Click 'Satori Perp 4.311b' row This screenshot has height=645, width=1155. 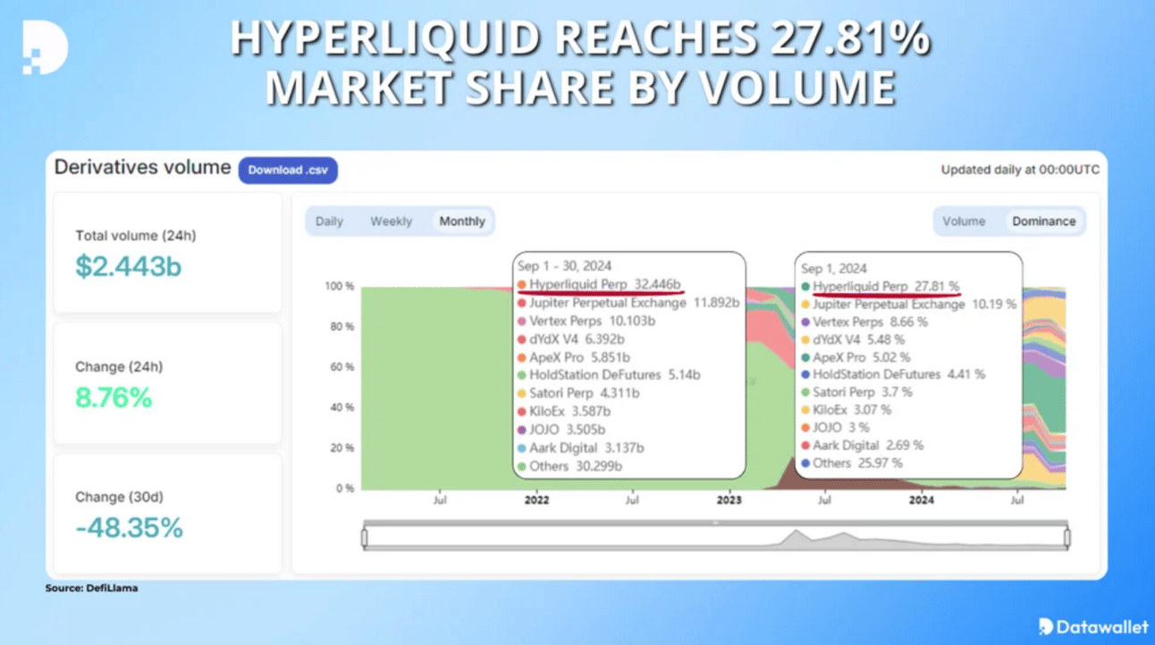pos(578,393)
